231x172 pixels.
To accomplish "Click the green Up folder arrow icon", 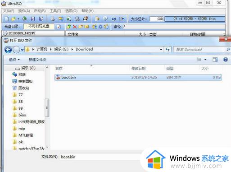I will point(69,27).
